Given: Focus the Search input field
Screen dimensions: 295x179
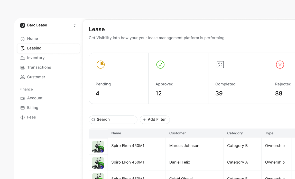Looking at the screenshot, I should tap(113, 120).
